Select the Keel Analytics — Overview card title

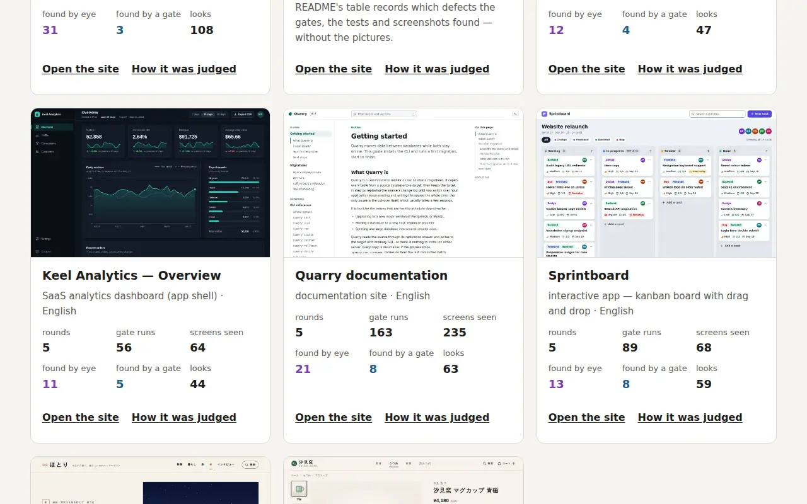point(131,275)
